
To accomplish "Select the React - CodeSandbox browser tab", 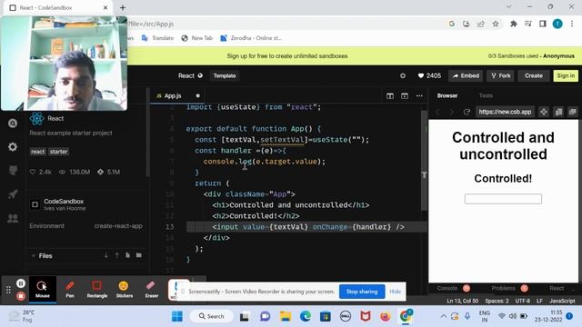I will 57,7.
